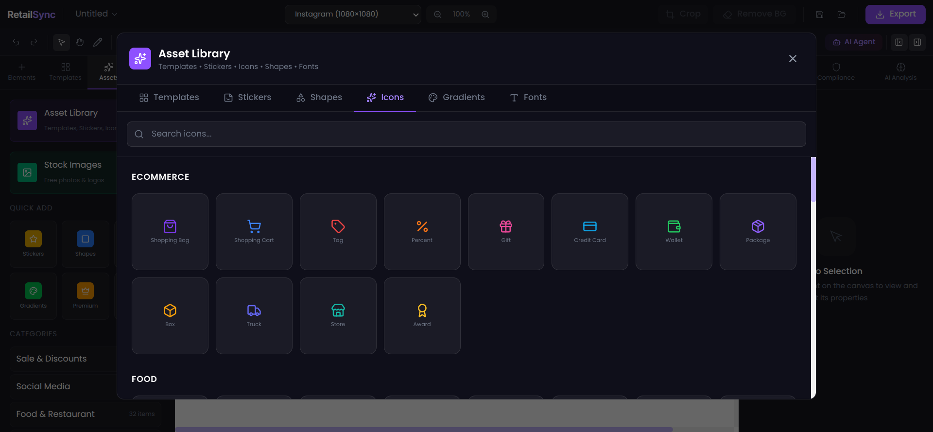Quick add Gradients
Screen dimensions: 933x432
(x=33, y=296)
